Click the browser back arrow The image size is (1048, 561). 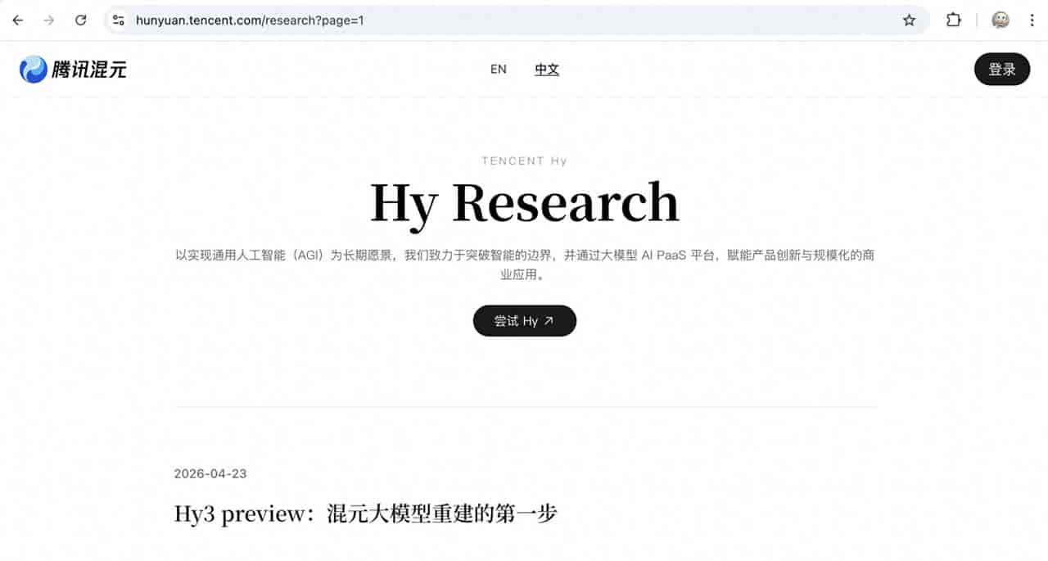(18, 20)
